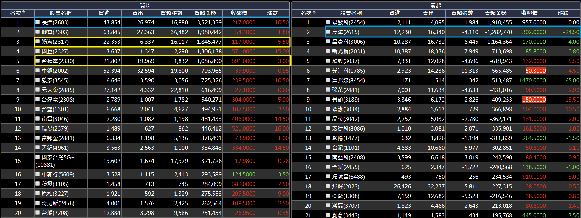Tick the checkbox for 燁輝(2023)
This screenshot has width=581, height=218.
click(x=328, y=186)
